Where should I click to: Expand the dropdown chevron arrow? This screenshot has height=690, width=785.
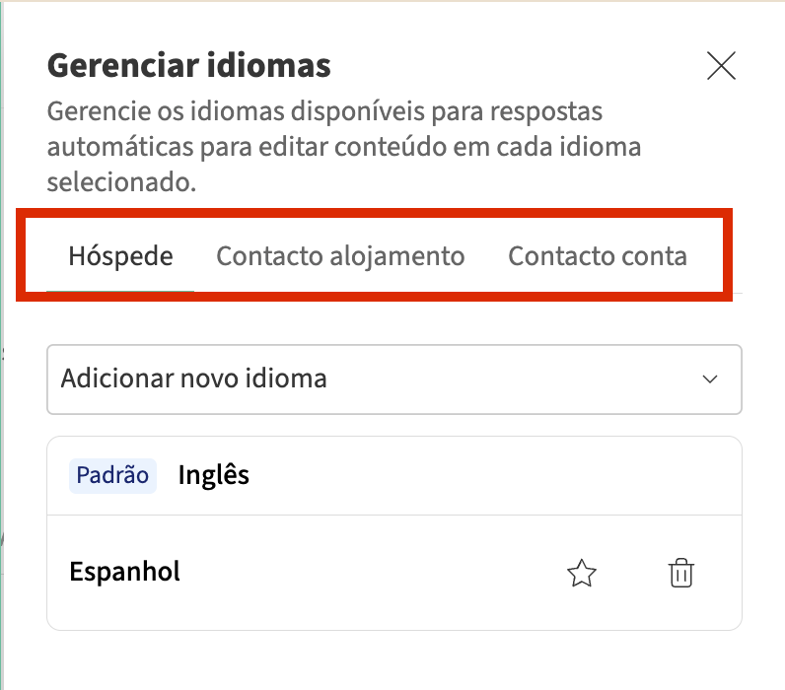(x=709, y=379)
